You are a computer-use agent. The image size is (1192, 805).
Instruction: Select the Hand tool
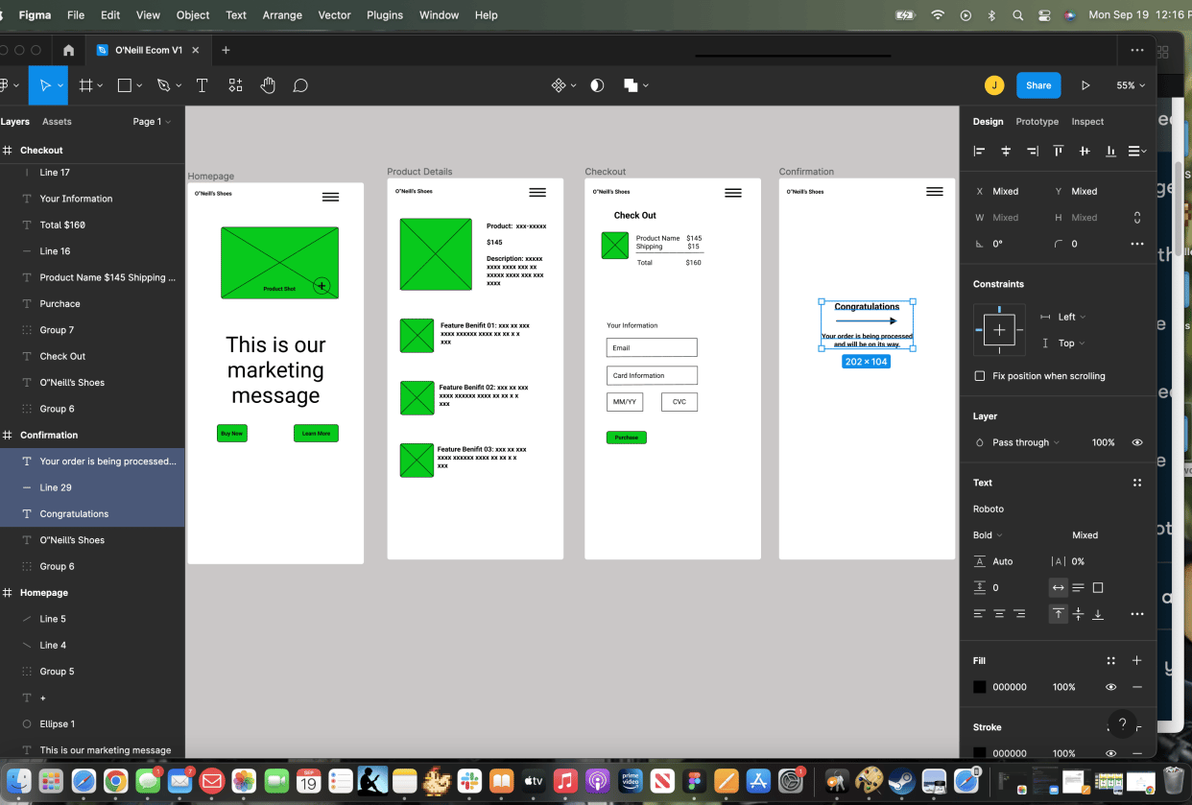(268, 85)
